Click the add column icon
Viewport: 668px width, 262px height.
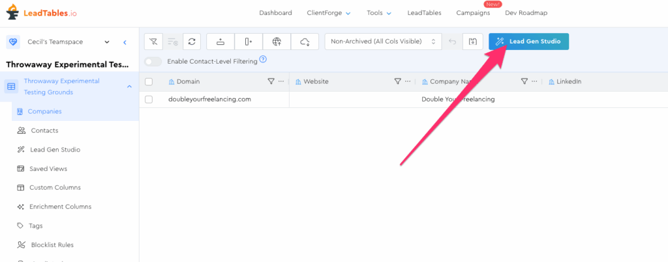click(249, 42)
